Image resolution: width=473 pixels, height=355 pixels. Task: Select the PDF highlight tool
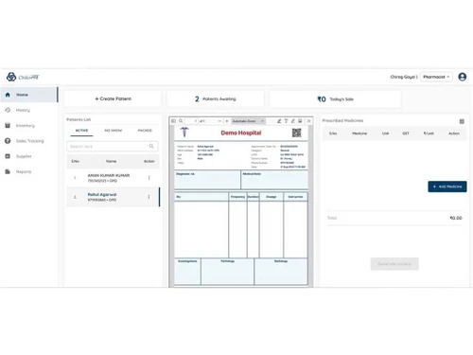click(x=279, y=121)
